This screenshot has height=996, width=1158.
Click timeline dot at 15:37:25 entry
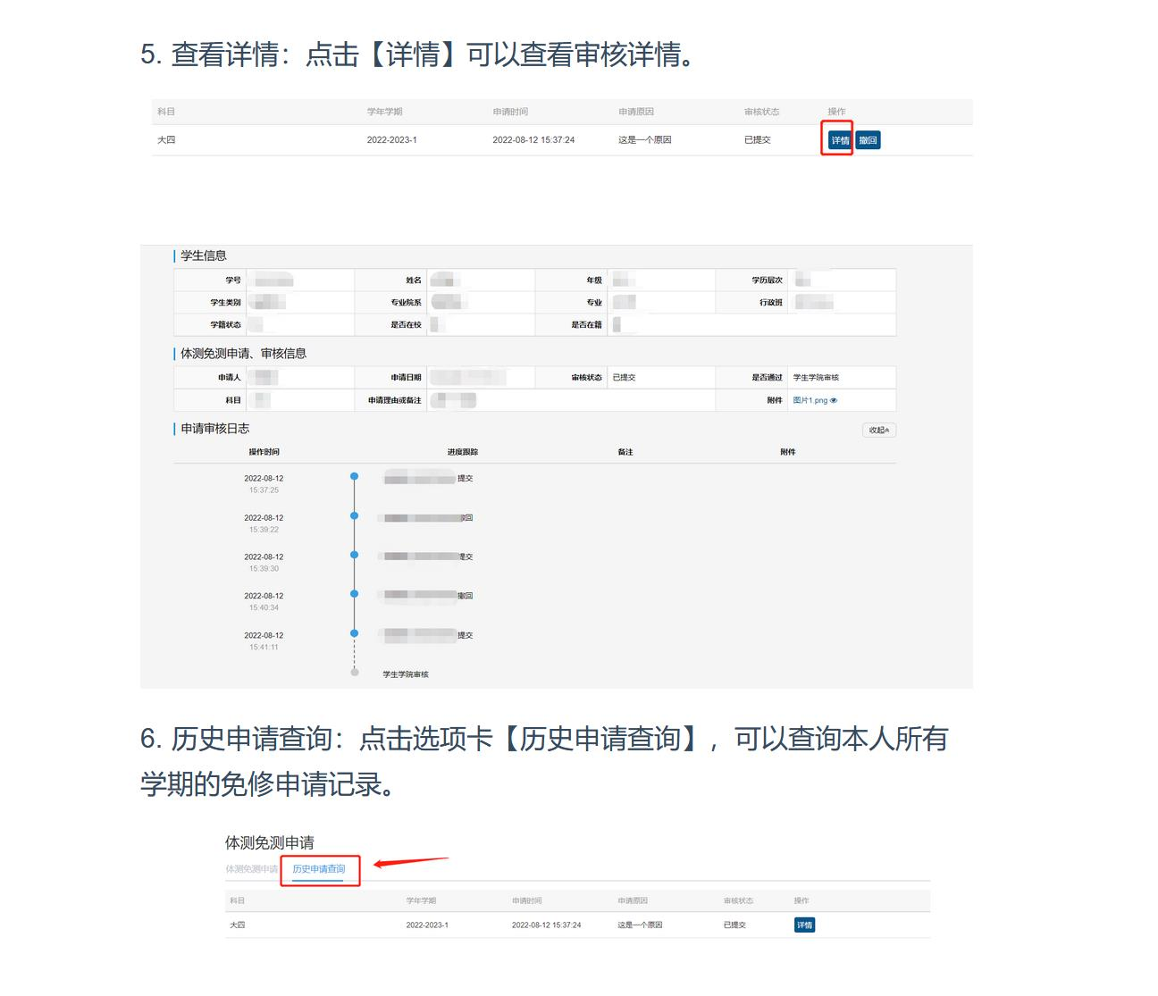tap(355, 477)
